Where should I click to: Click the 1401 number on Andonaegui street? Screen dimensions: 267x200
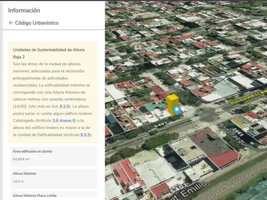[x=238, y=132]
